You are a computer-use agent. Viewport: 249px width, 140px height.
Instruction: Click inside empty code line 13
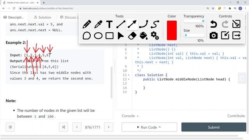click(189, 84)
